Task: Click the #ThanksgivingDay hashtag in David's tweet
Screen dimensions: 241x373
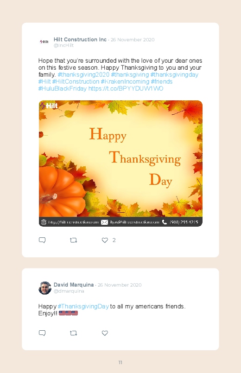Action: tap(83, 307)
